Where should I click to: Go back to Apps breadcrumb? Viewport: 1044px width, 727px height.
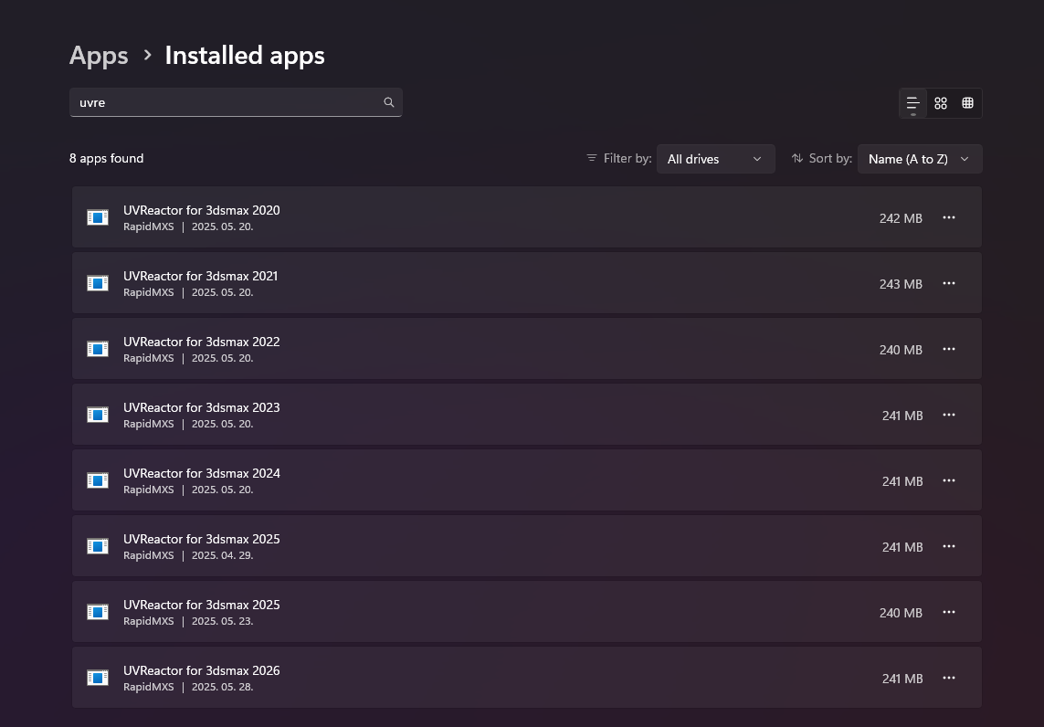pyautogui.click(x=99, y=56)
